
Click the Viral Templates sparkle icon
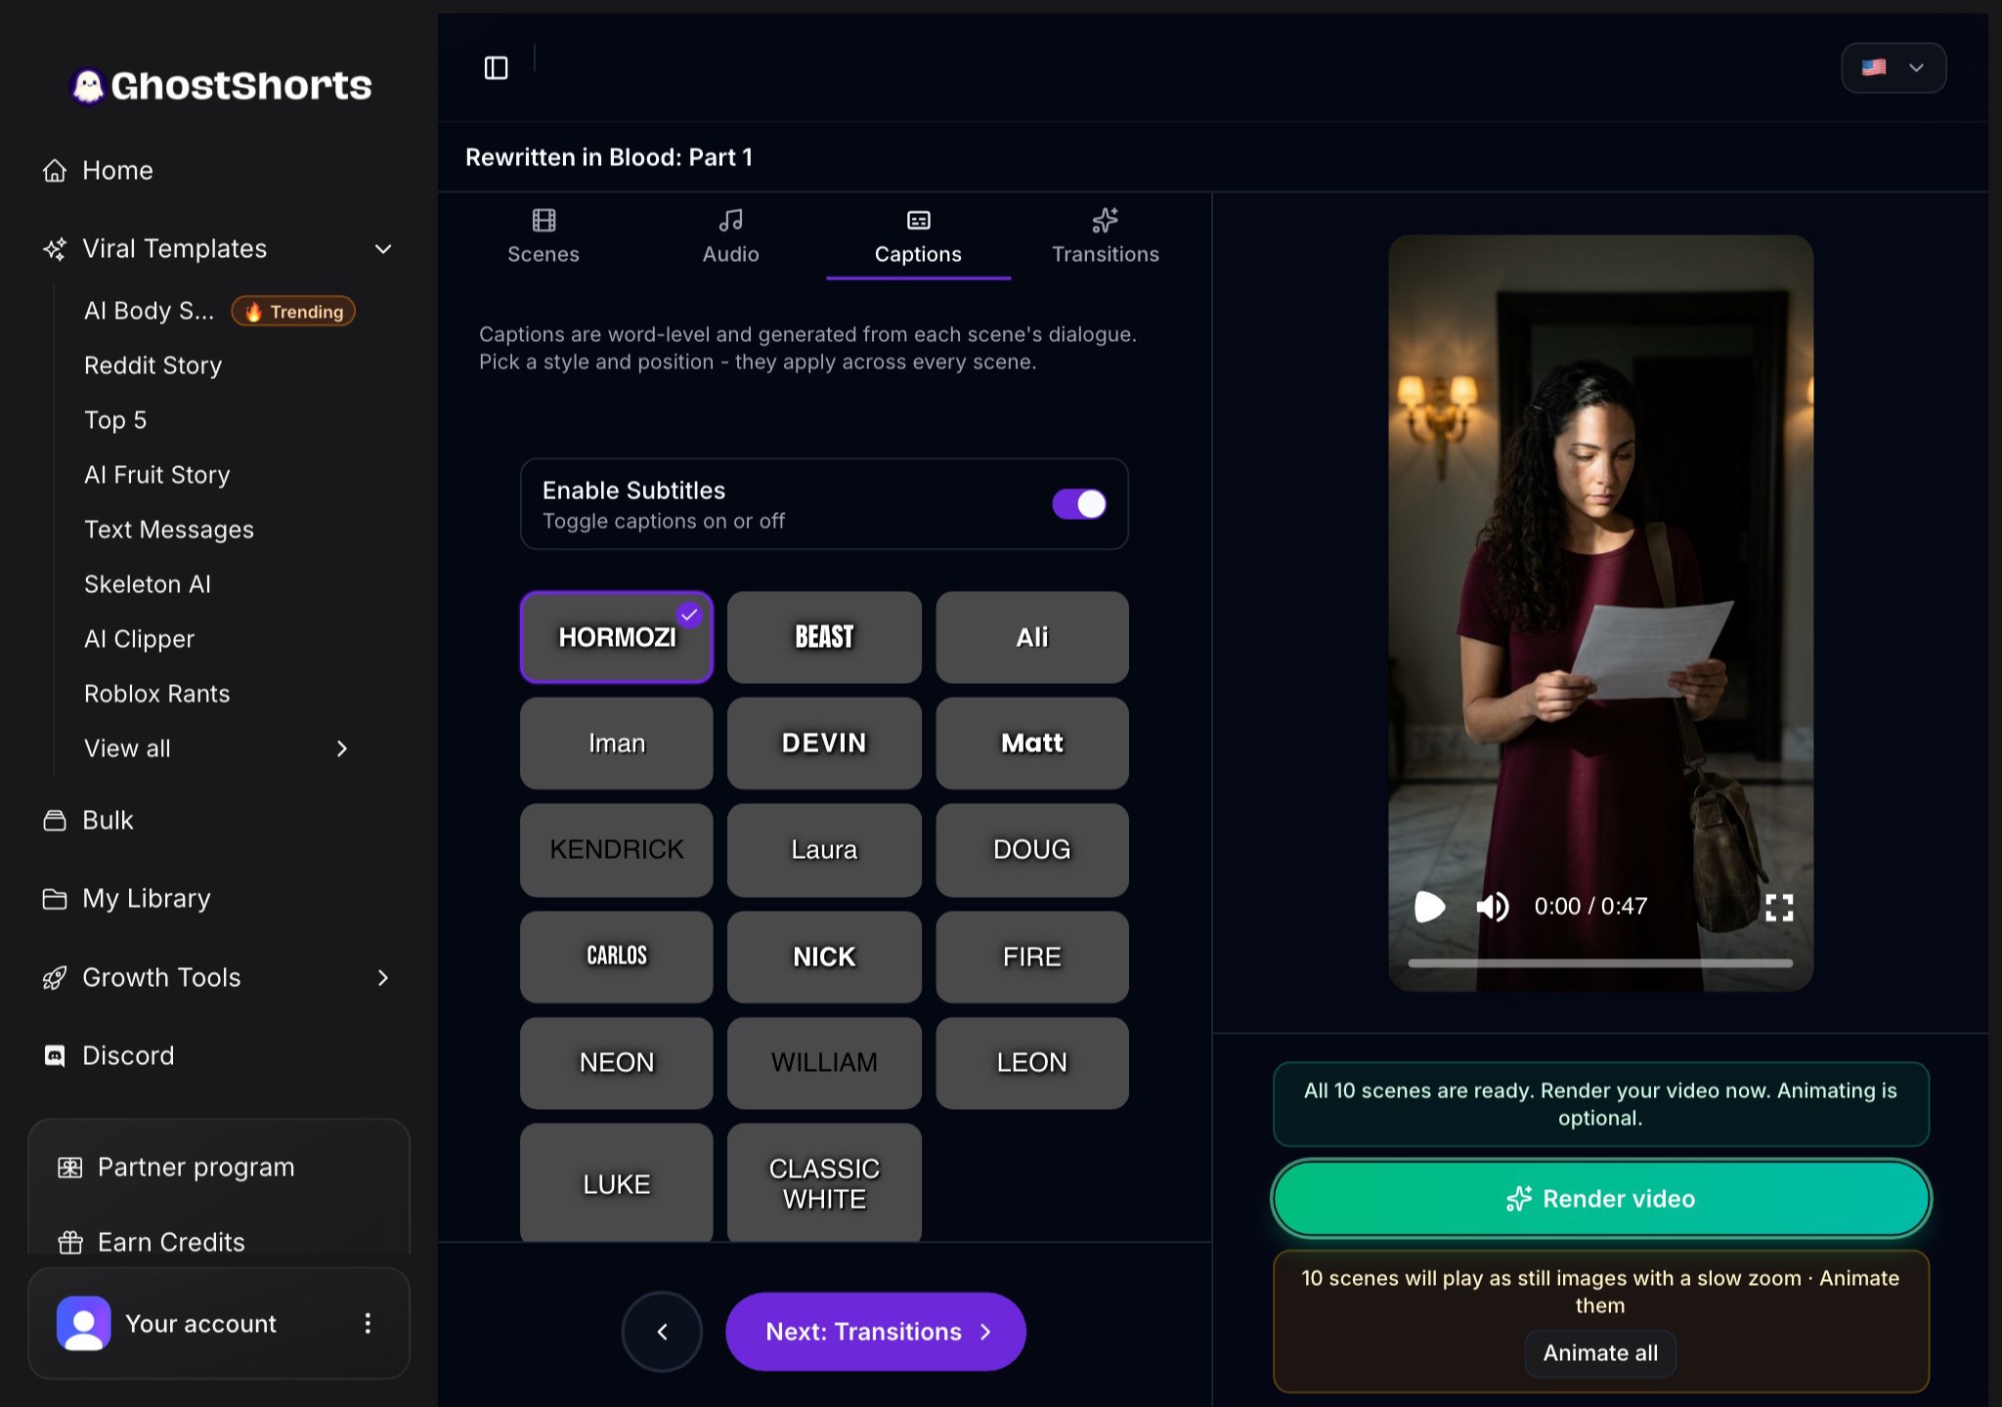[x=55, y=249]
